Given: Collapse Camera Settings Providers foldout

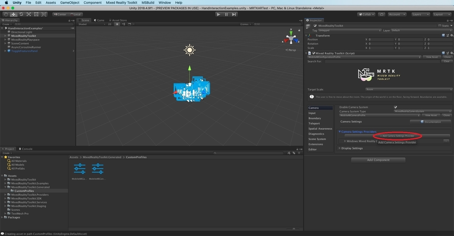Looking at the screenshot, I should pos(340,132).
